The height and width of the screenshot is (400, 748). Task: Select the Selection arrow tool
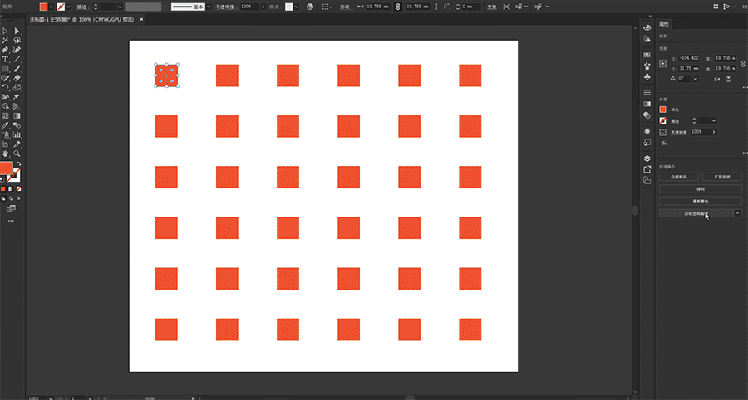[x=5, y=31]
